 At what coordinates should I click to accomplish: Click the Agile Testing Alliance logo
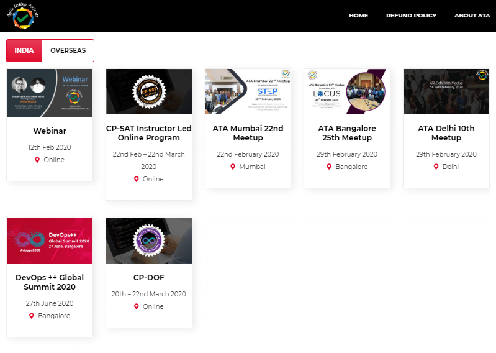(23, 16)
